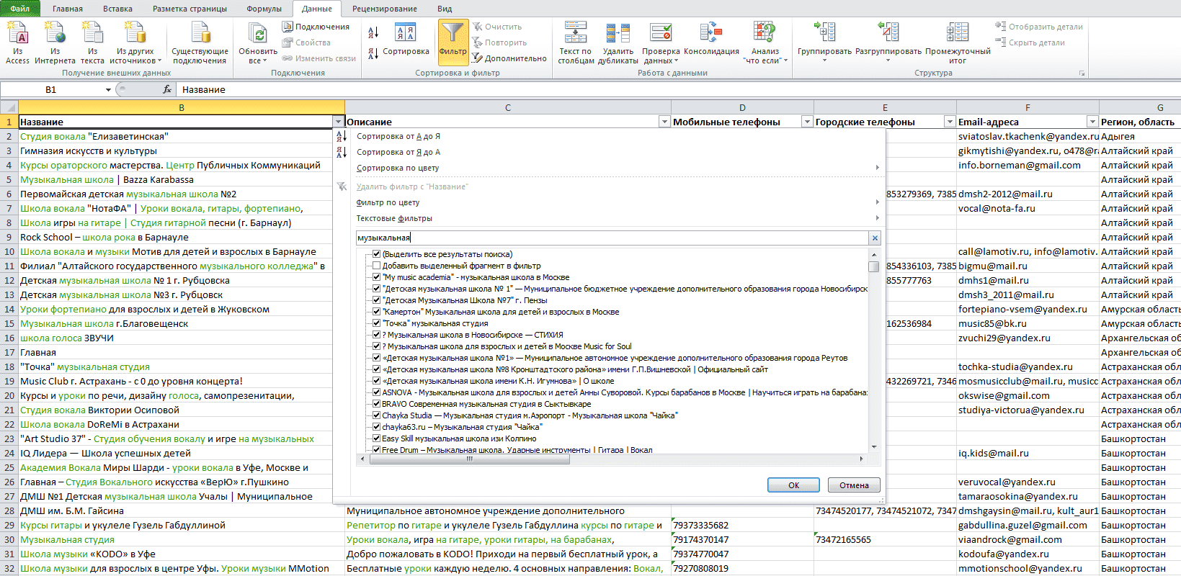Open filter dropdown for Описание column
1181x576 pixels.
click(664, 122)
